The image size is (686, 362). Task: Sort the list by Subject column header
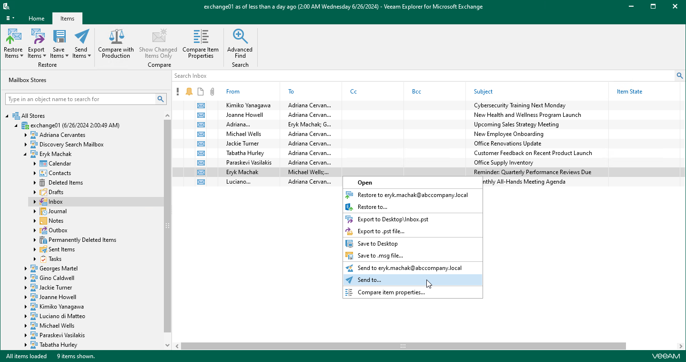[483, 92]
